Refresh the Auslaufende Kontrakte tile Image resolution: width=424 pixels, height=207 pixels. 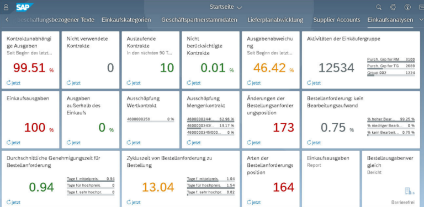click(x=133, y=83)
